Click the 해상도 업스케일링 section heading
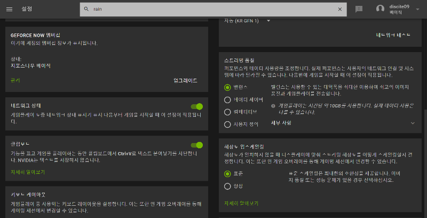Screen dimensions: 427x218 point(244,147)
